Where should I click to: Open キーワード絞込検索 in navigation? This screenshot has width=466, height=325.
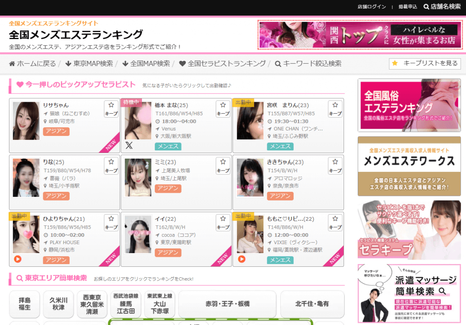[x=308, y=64]
